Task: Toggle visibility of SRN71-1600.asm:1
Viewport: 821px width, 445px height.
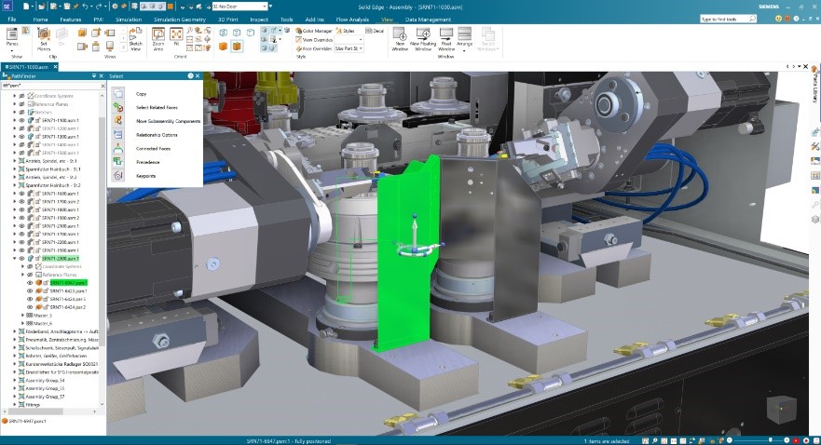Action: (22, 194)
